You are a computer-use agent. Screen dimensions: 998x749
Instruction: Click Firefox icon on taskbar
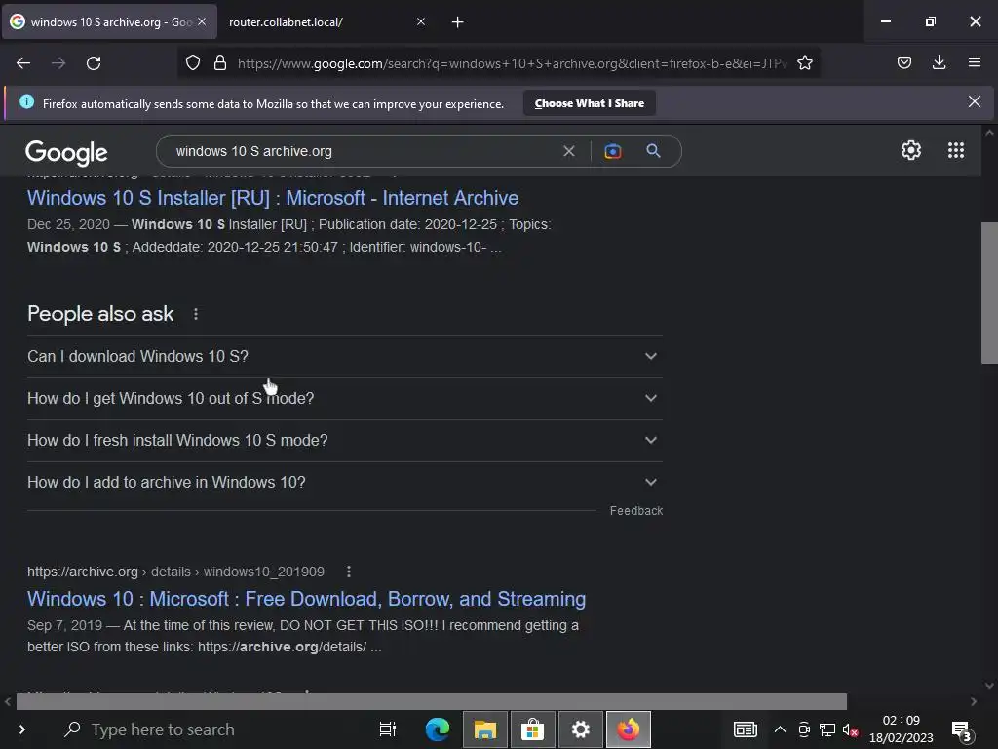point(629,729)
